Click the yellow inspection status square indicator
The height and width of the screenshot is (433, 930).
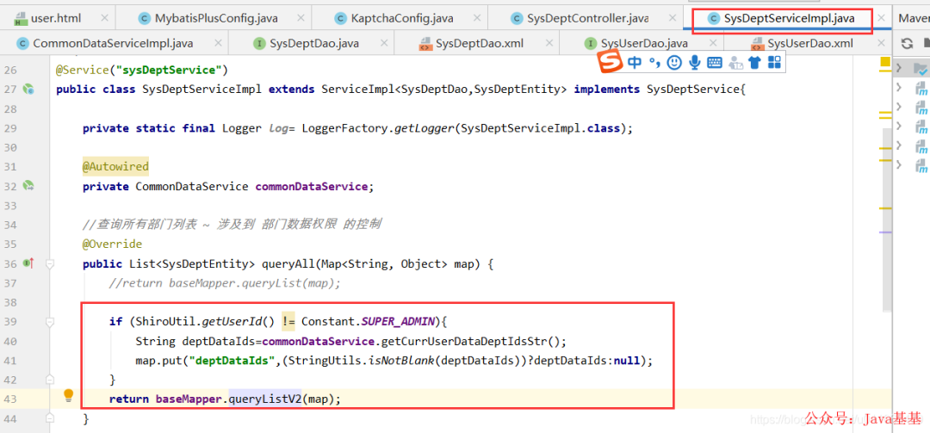coord(885,61)
